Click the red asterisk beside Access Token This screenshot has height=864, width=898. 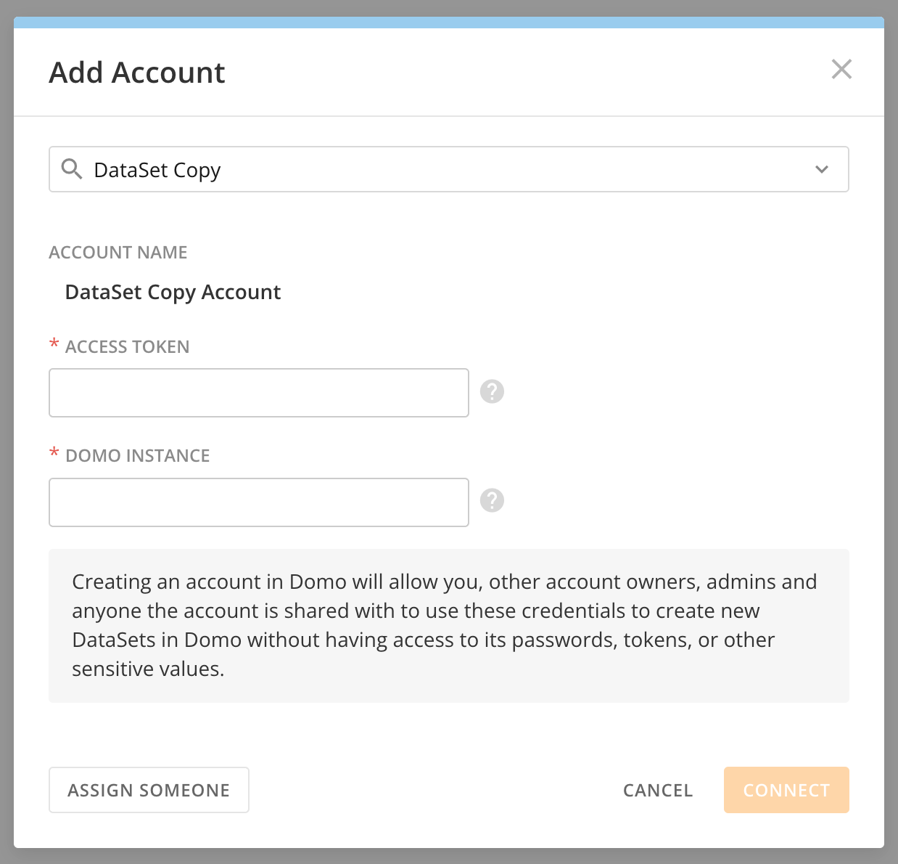[x=54, y=344]
